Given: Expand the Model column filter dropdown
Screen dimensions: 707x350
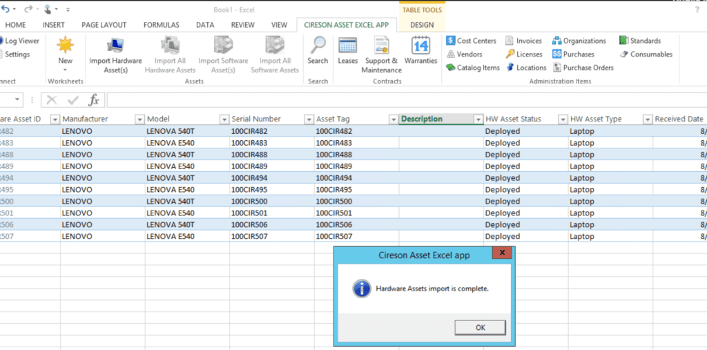Looking at the screenshot, I should (224, 119).
